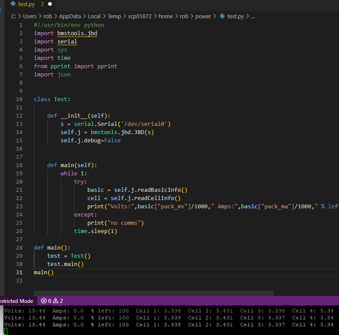
Task: Click 'try:' on line 20
Action: pyautogui.click(x=80, y=181)
